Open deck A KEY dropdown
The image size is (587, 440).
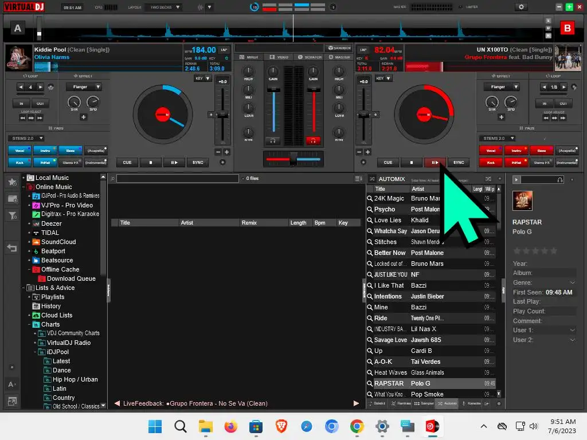[202, 78]
